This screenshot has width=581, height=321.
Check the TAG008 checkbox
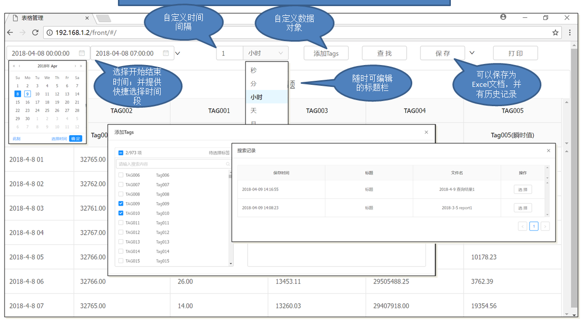121,194
